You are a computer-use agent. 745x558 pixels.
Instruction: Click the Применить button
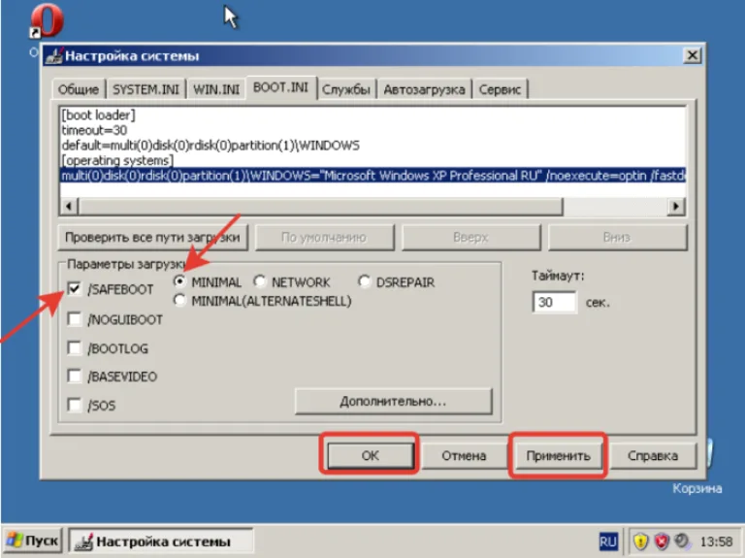(558, 455)
